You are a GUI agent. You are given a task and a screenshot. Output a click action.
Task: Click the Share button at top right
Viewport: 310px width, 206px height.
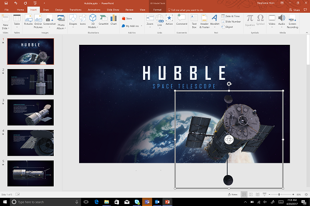coord(295,9)
